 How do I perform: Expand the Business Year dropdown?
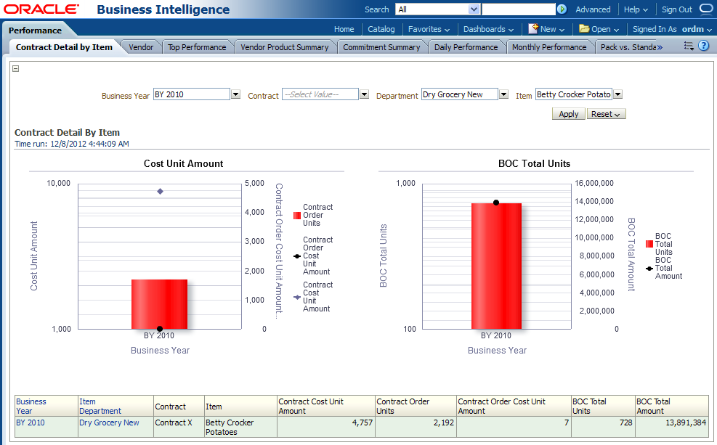click(235, 94)
